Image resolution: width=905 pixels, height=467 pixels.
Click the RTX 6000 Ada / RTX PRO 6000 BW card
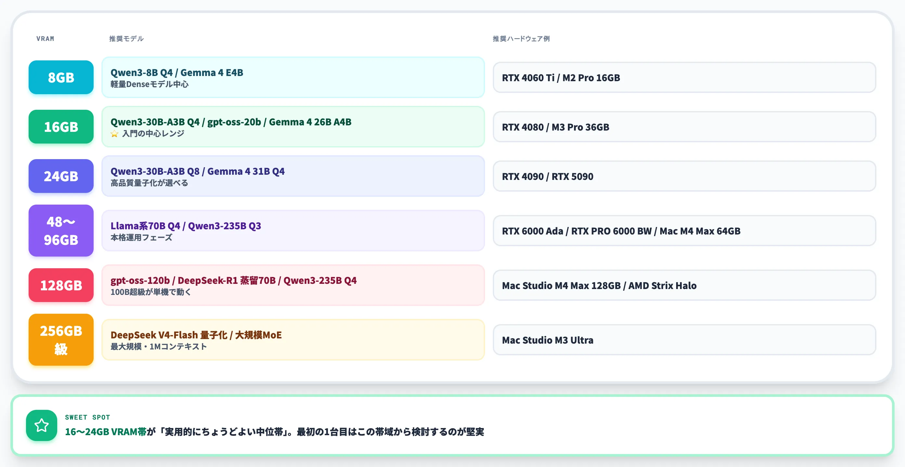[x=684, y=231]
